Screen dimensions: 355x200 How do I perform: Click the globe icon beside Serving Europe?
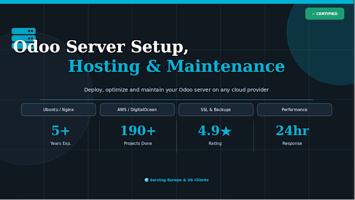coord(147,180)
